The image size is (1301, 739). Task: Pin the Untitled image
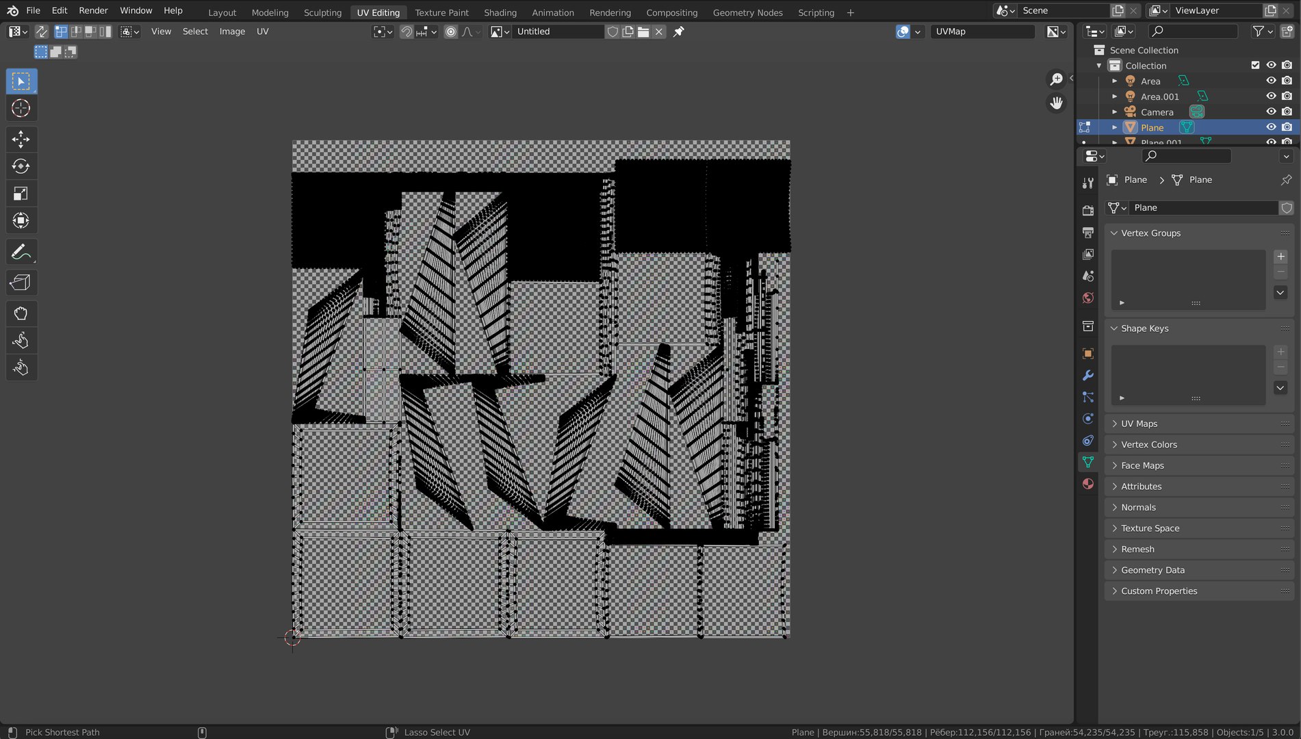[x=678, y=31]
